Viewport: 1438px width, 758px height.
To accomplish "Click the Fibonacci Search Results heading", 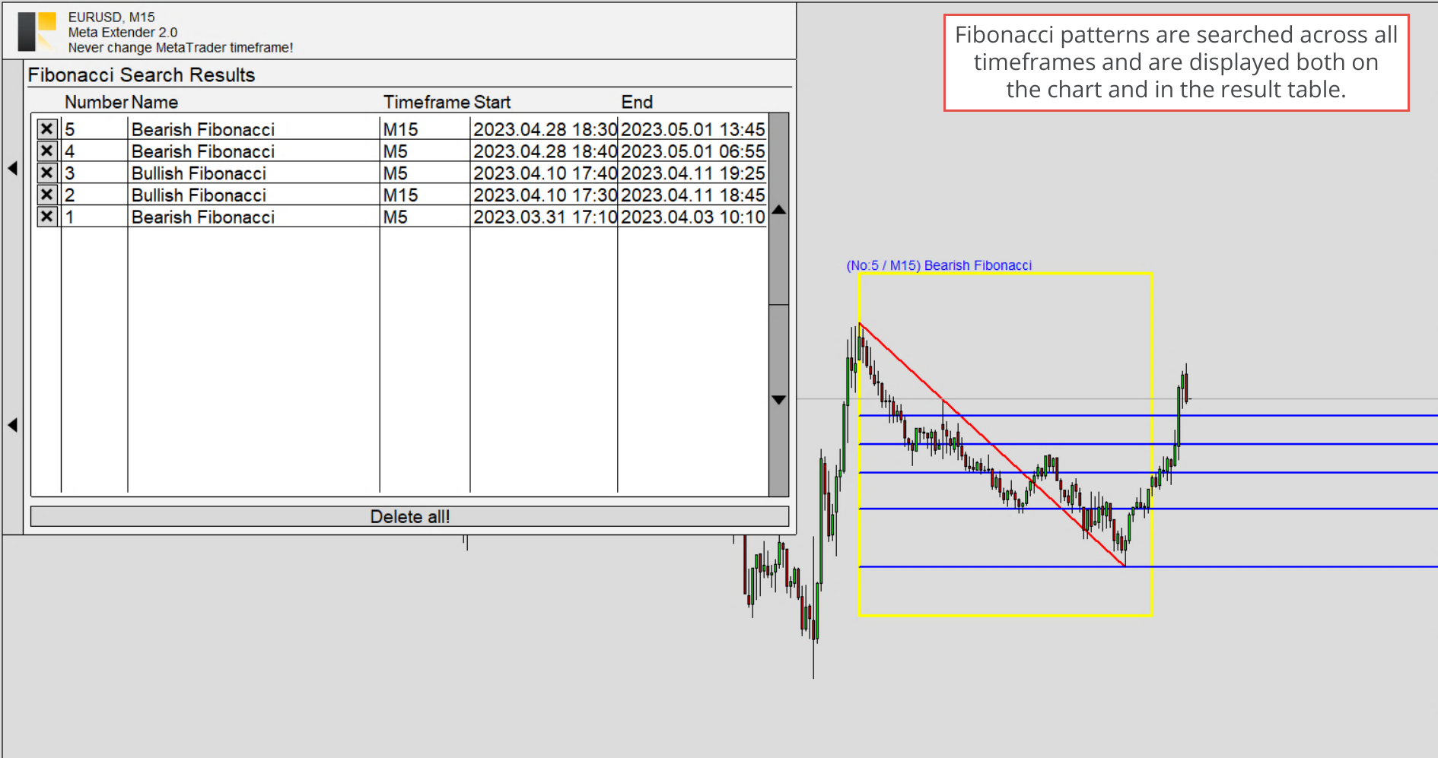I will 142,75.
